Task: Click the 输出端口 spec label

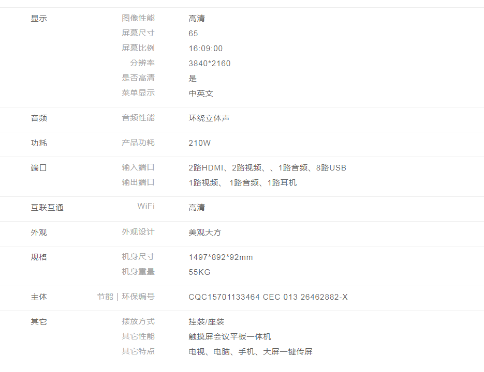Action: click(138, 182)
